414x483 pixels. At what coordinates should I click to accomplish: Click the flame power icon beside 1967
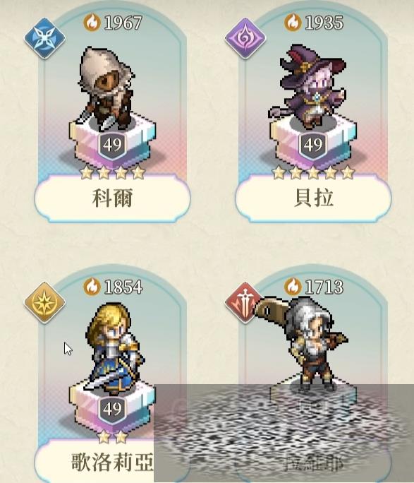click(x=92, y=22)
